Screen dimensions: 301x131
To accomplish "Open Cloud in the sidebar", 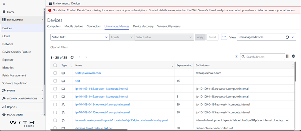I will click(6, 36).
